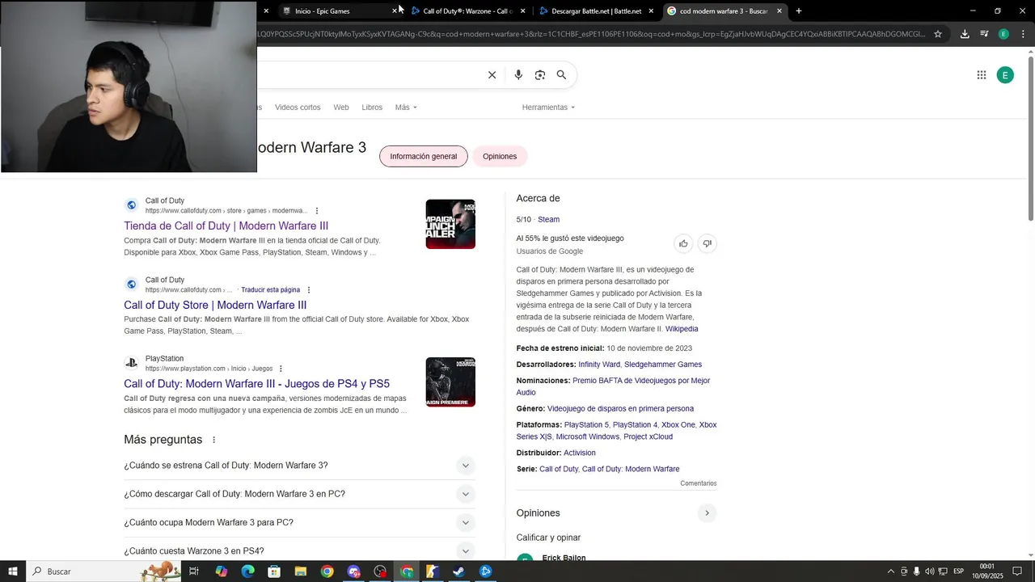Open OBS icon in the taskbar
Viewport: 1035px width, 582px height.
click(380, 571)
